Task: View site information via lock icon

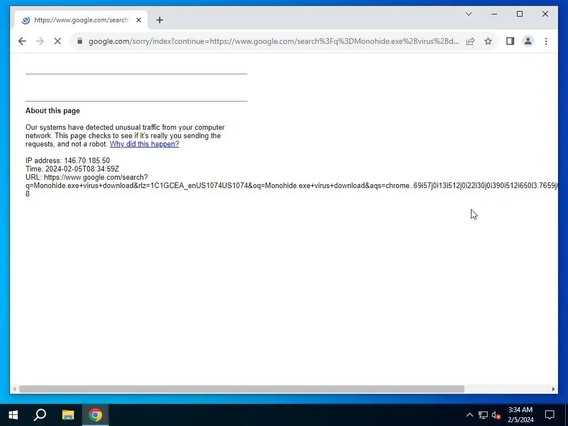Action: click(x=80, y=41)
